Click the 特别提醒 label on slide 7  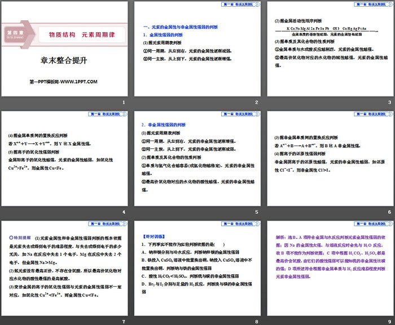click(20, 238)
